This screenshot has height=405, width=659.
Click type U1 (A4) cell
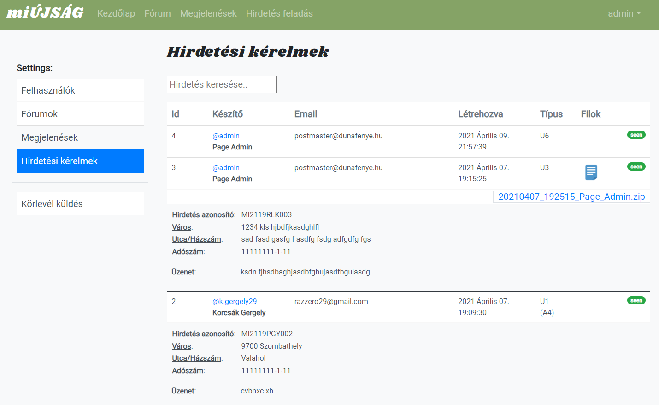click(547, 307)
